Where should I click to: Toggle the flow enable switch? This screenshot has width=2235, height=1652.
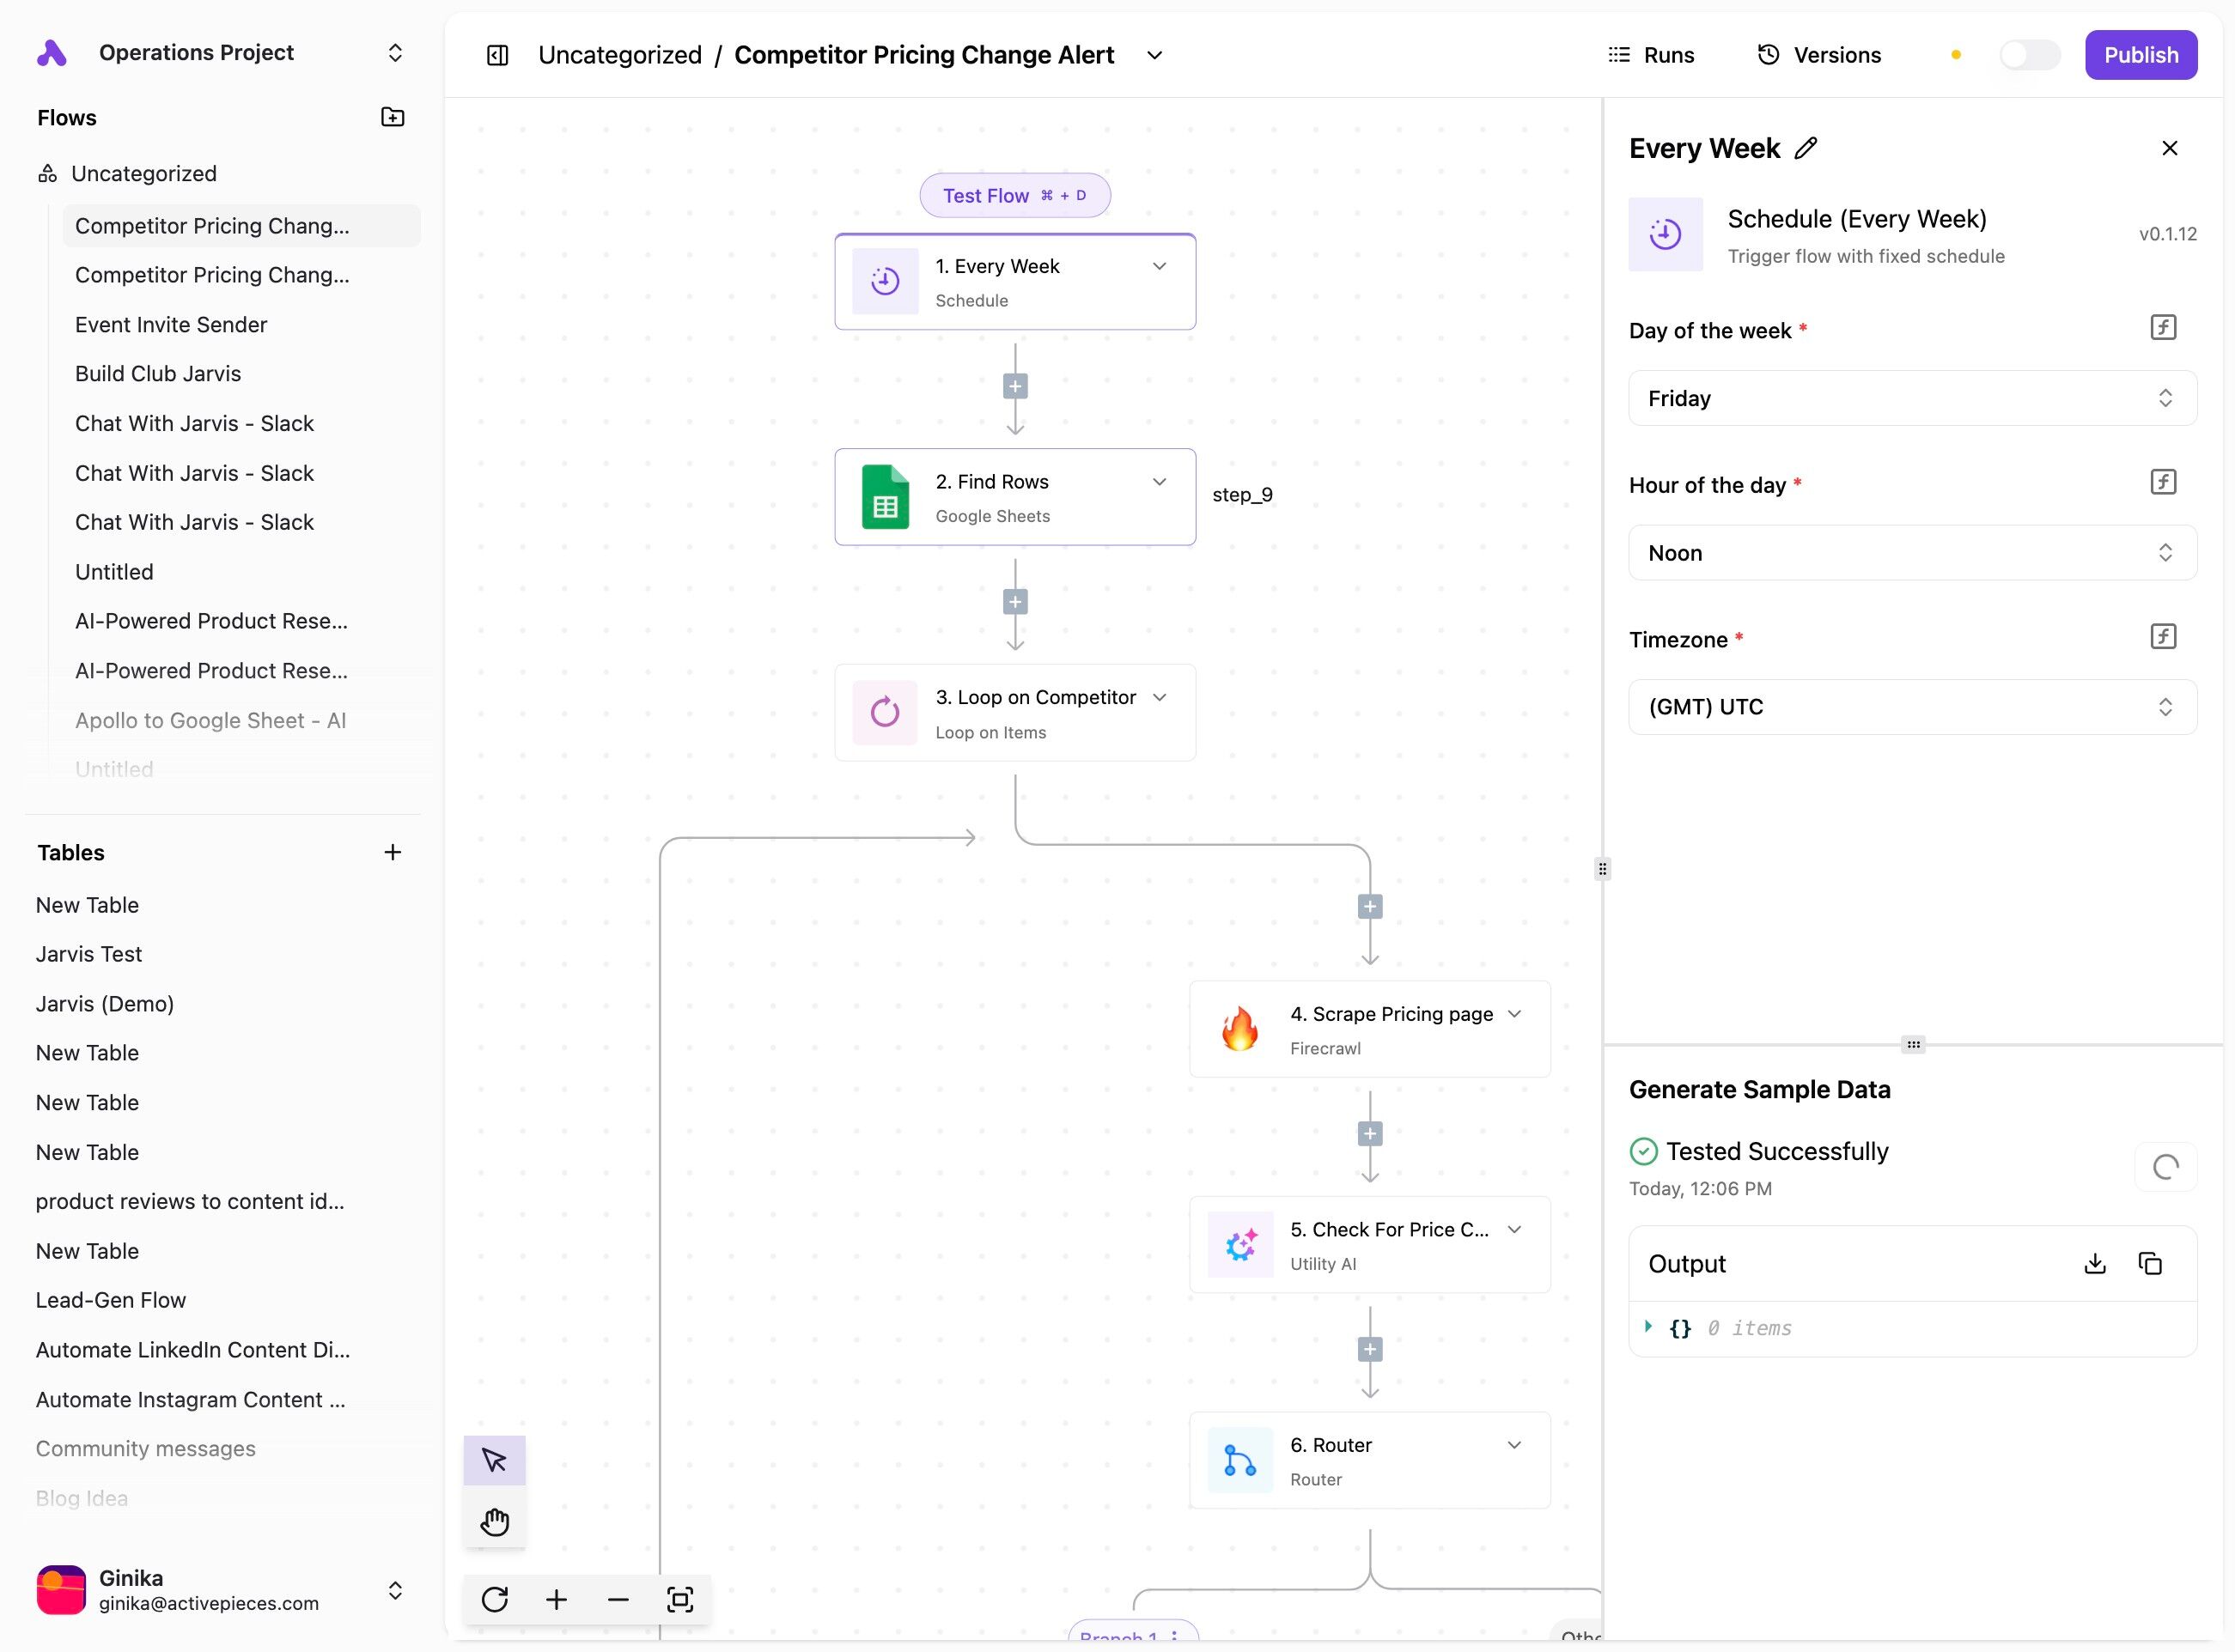pyautogui.click(x=2029, y=55)
